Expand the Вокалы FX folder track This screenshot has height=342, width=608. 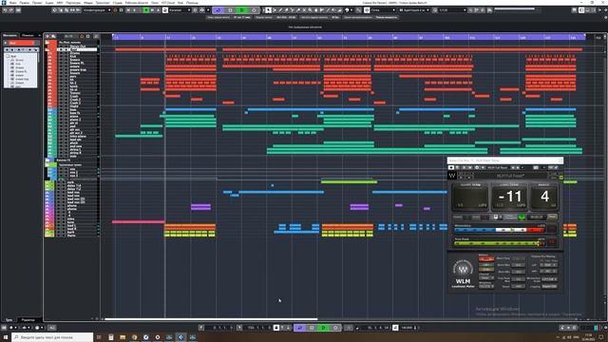click(x=47, y=160)
